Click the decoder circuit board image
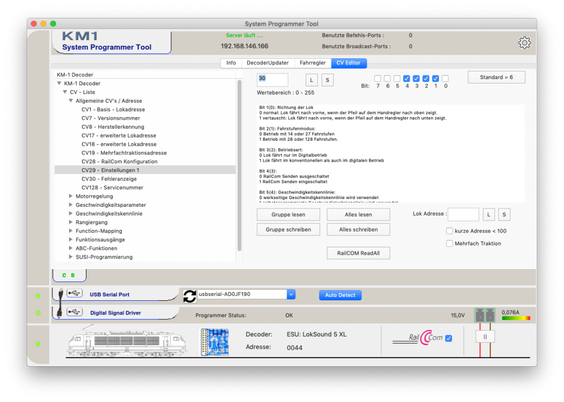Screen dimensions: 564x402 pyautogui.click(x=214, y=342)
